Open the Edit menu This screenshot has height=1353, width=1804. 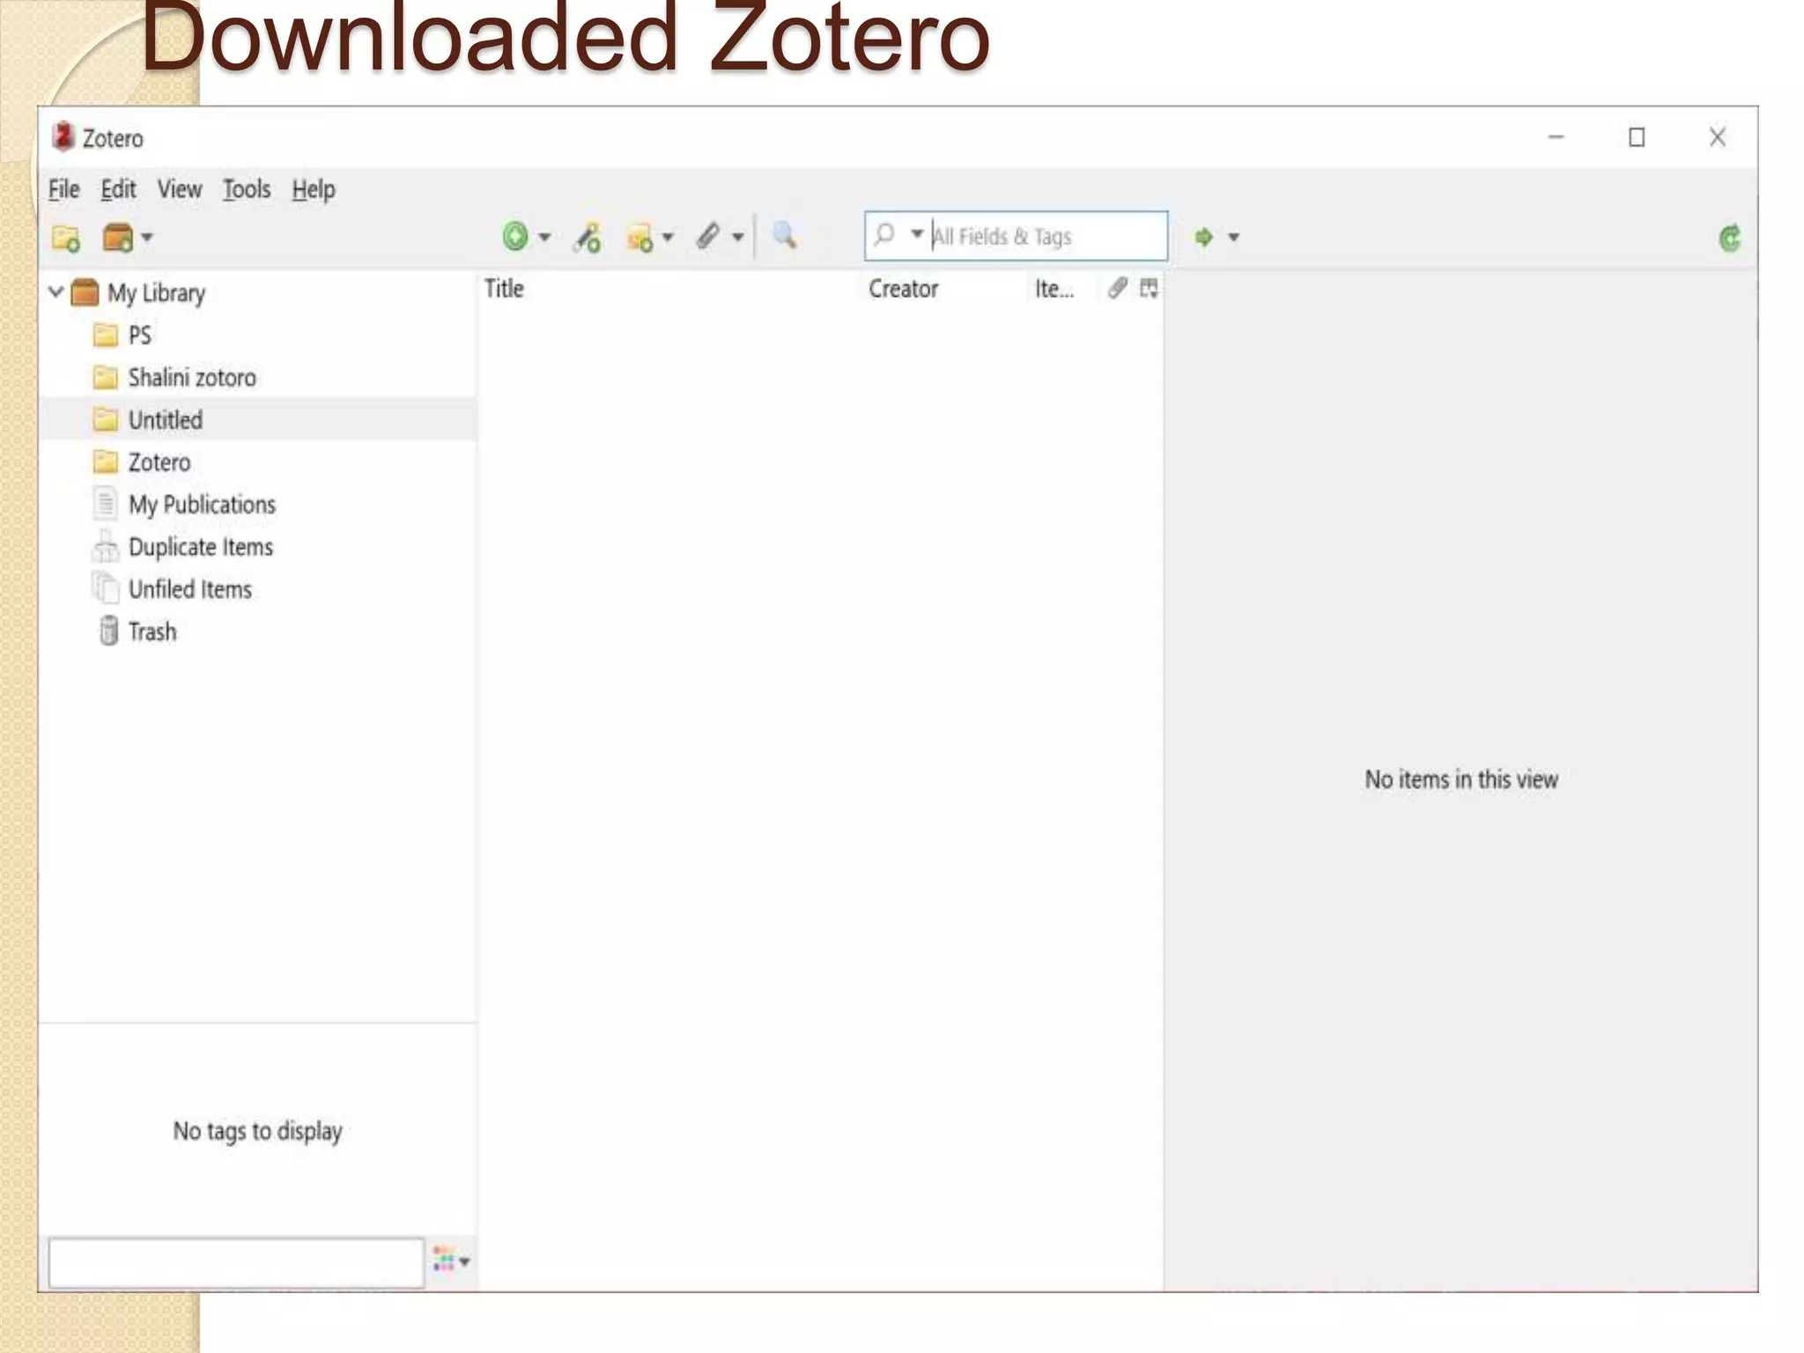point(118,189)
